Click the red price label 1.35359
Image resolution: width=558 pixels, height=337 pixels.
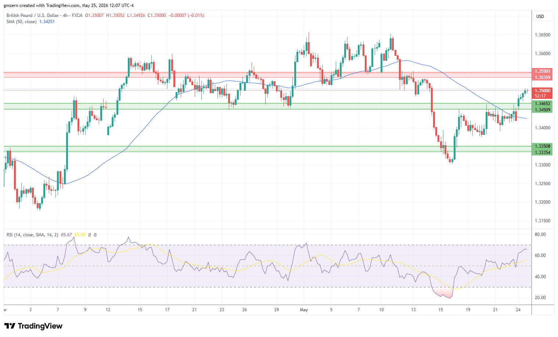click(543, 78)
